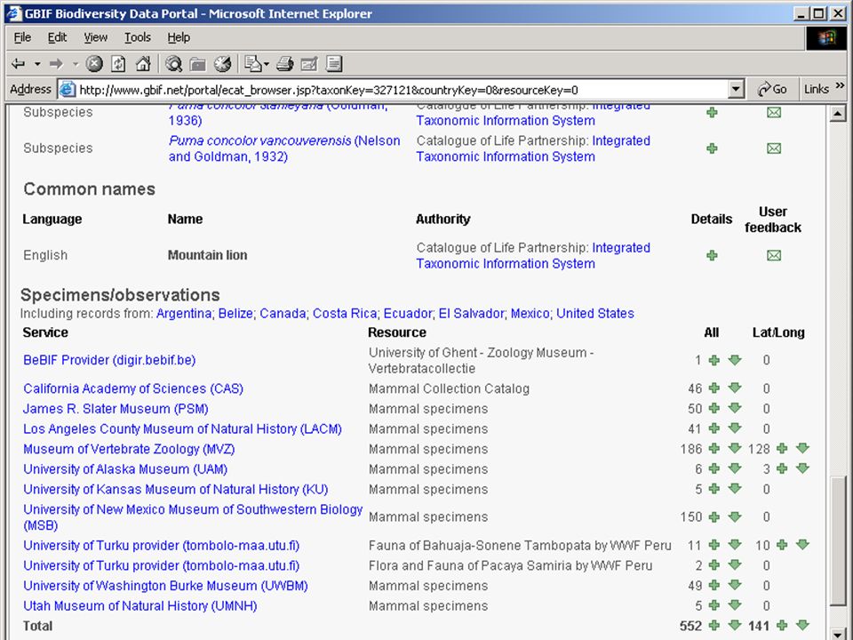Click 'Mammal Collection Catalog' resource text
The height and width of the screenshot is (640, 853).
tap(449, 388)
